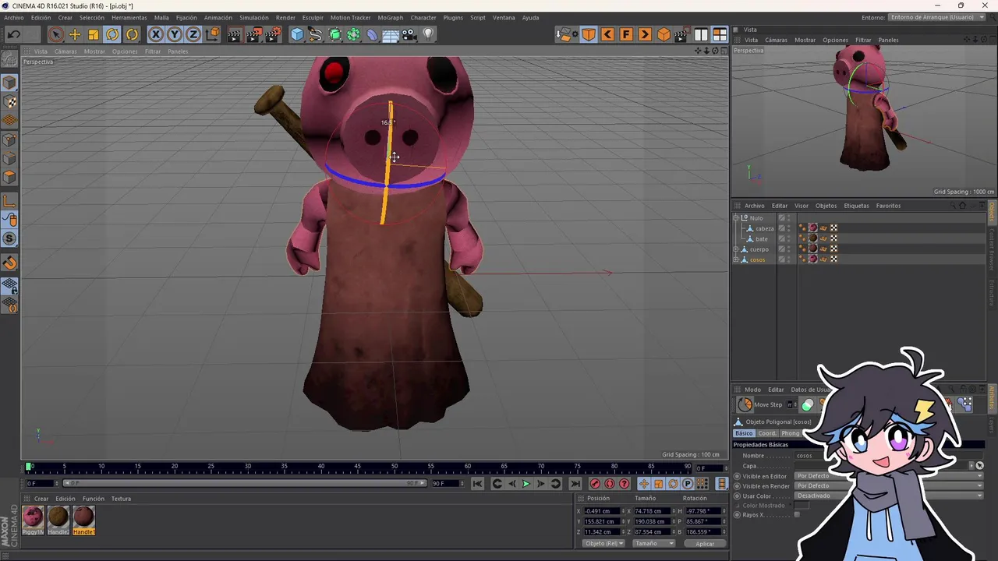Go to start of timeline
The height and width of the screenshot is (561, 998).
(x=477, y=484)
